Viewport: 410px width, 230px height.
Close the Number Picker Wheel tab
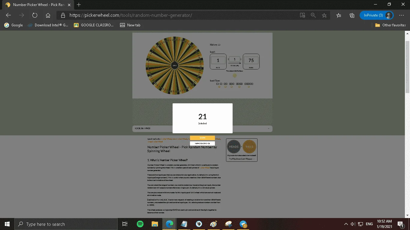click(70, 5)
